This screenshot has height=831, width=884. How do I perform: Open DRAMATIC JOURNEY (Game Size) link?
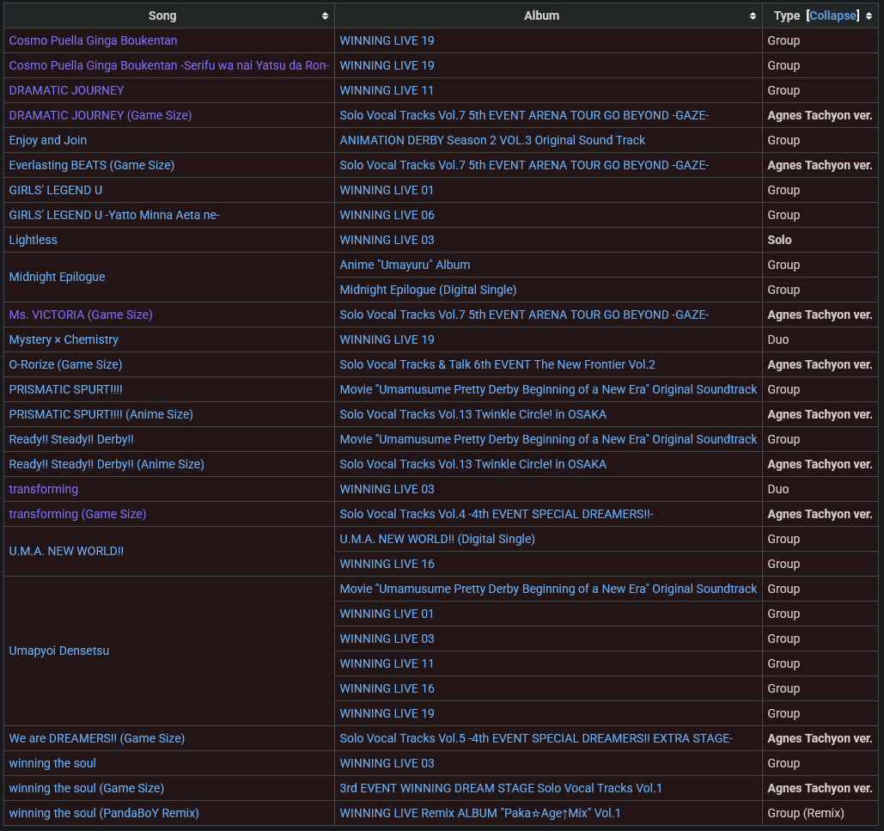[101, 115]
